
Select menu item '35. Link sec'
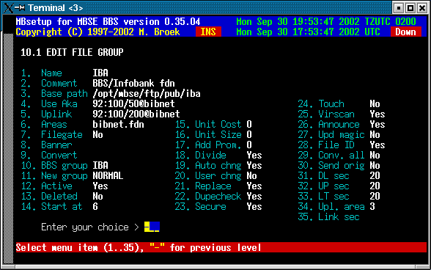click(328, 217)
